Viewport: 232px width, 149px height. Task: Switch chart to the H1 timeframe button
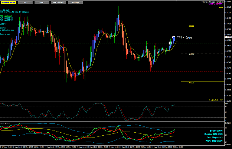click(25, 3)
